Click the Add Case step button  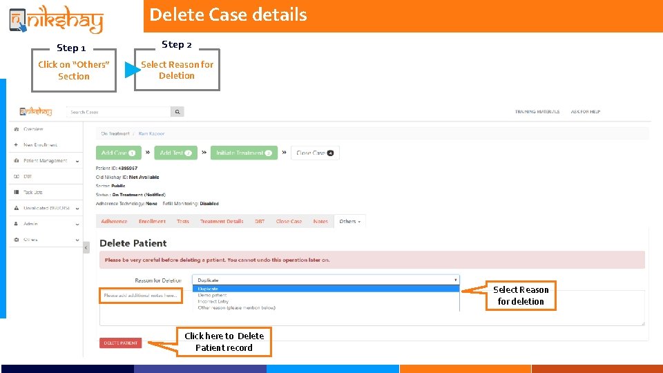point(118,153)
